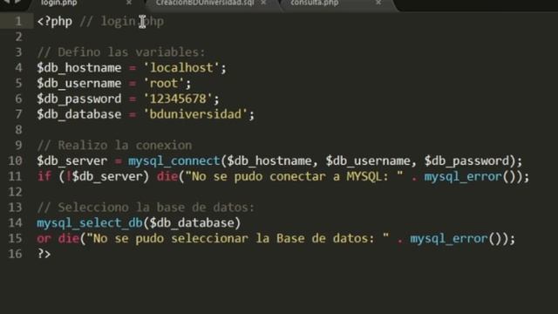Close the login.php tab

point(129,3)
